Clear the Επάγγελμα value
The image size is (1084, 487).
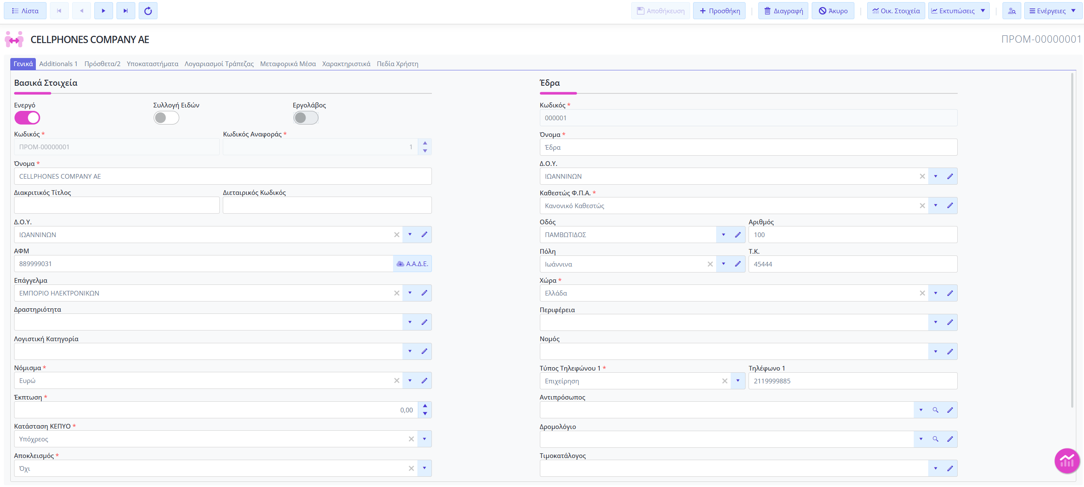coord(397,293)
